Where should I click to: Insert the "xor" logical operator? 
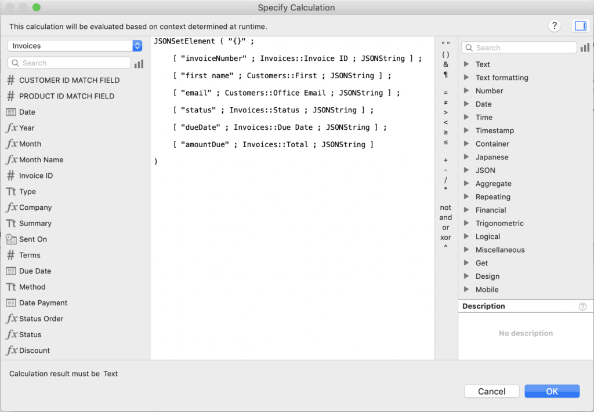click(445, 238)
